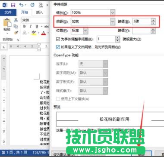
Task: Open Customize Quick Access Toolbar arrow
Action: click(47, 6)
